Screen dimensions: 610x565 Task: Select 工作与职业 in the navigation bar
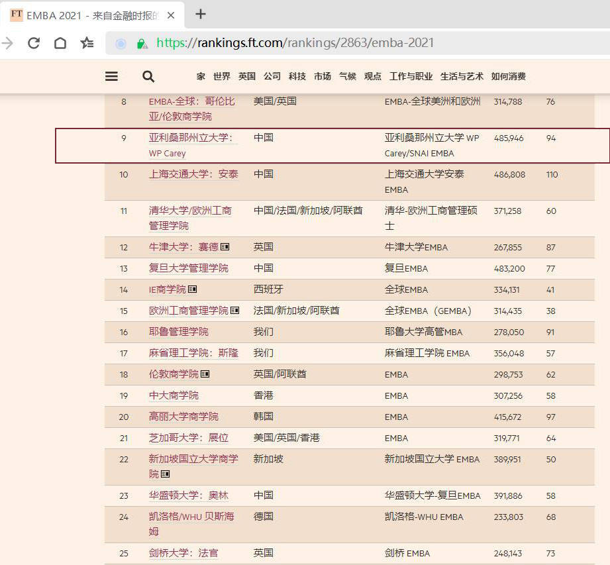410,76
